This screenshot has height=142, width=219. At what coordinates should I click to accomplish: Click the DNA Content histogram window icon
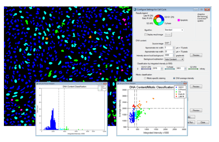(x=37, y=84)
